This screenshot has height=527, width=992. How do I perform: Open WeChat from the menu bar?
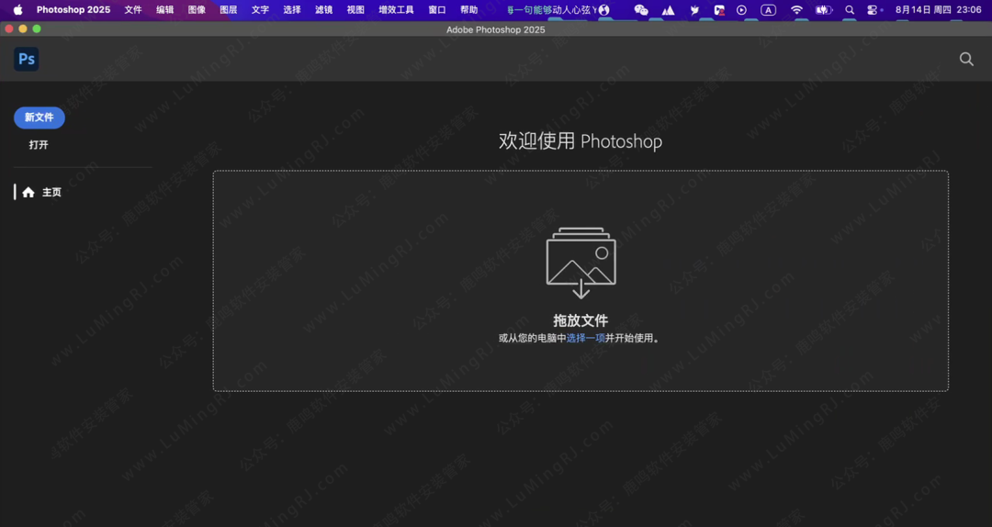pyautogui.click(x=641, y=10)
